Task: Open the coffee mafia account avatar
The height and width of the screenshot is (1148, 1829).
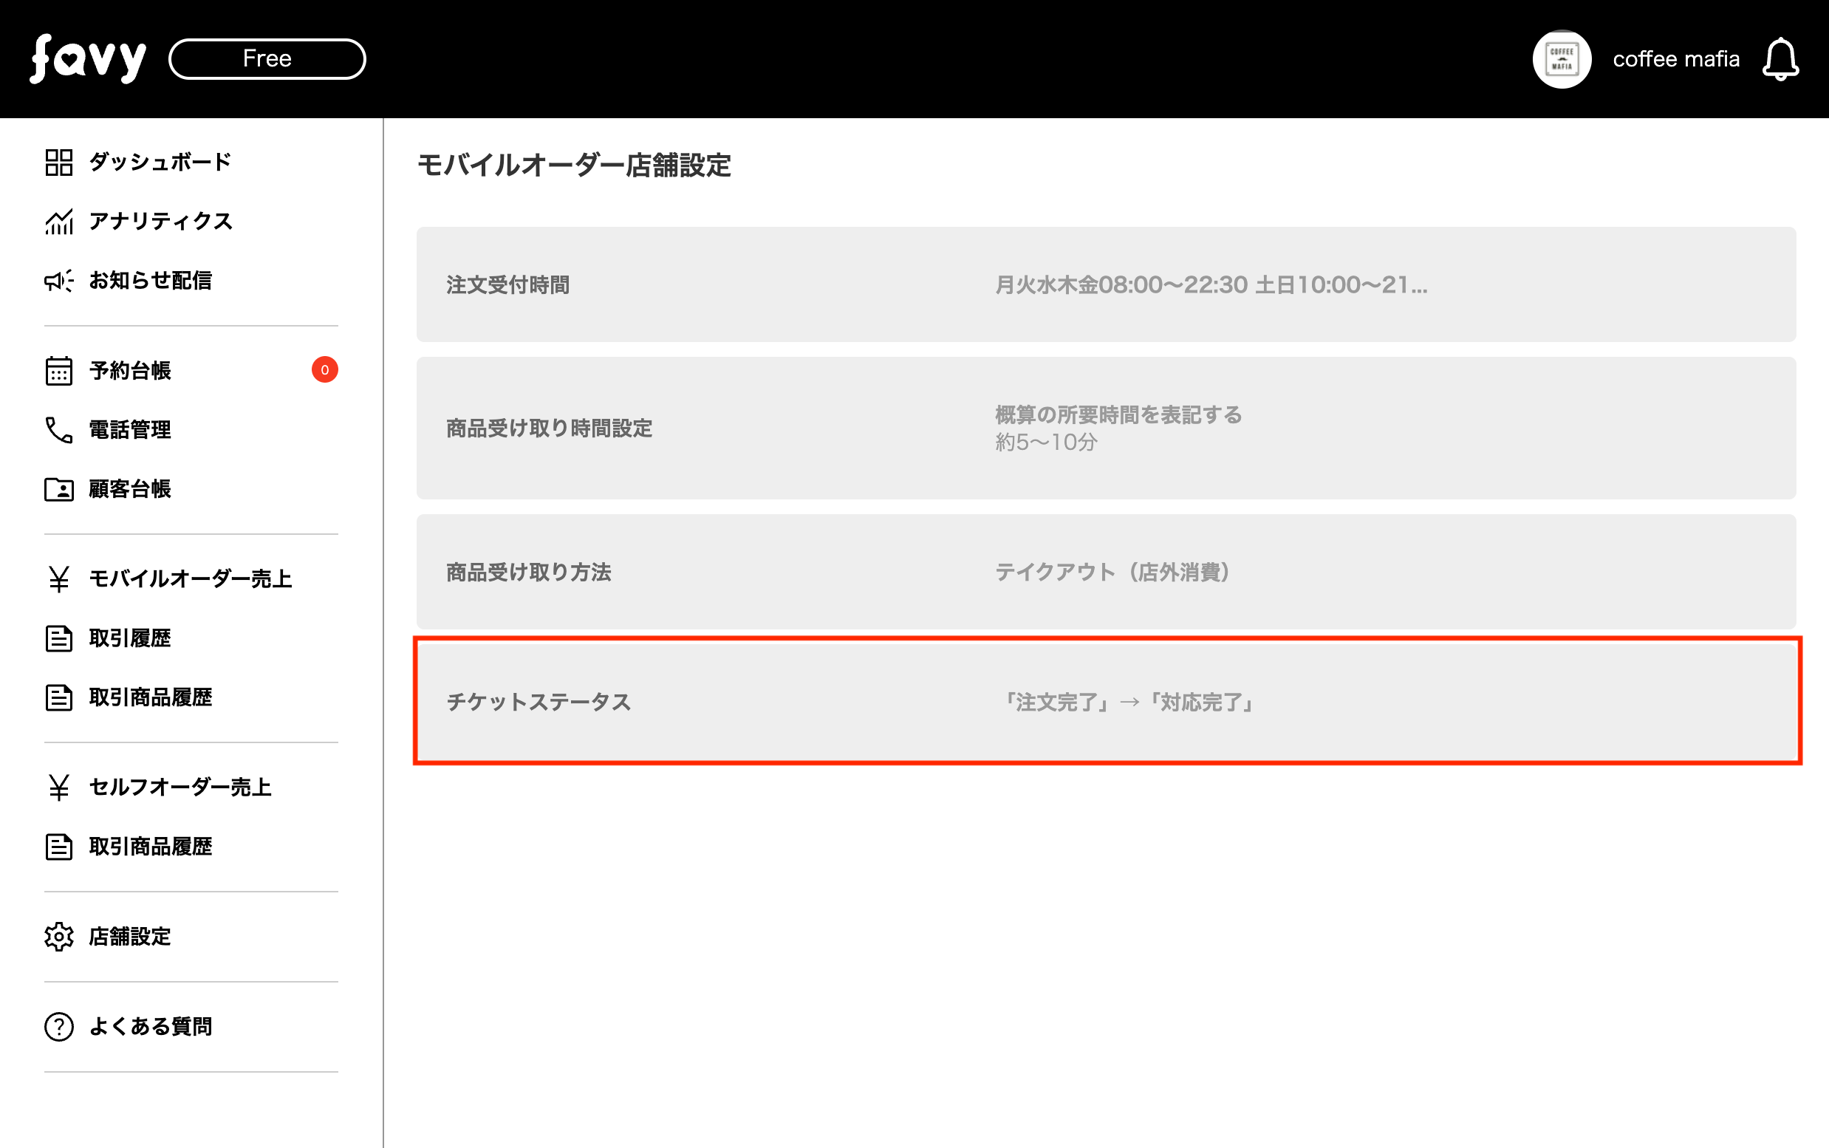Action: tap(1562, 59)
